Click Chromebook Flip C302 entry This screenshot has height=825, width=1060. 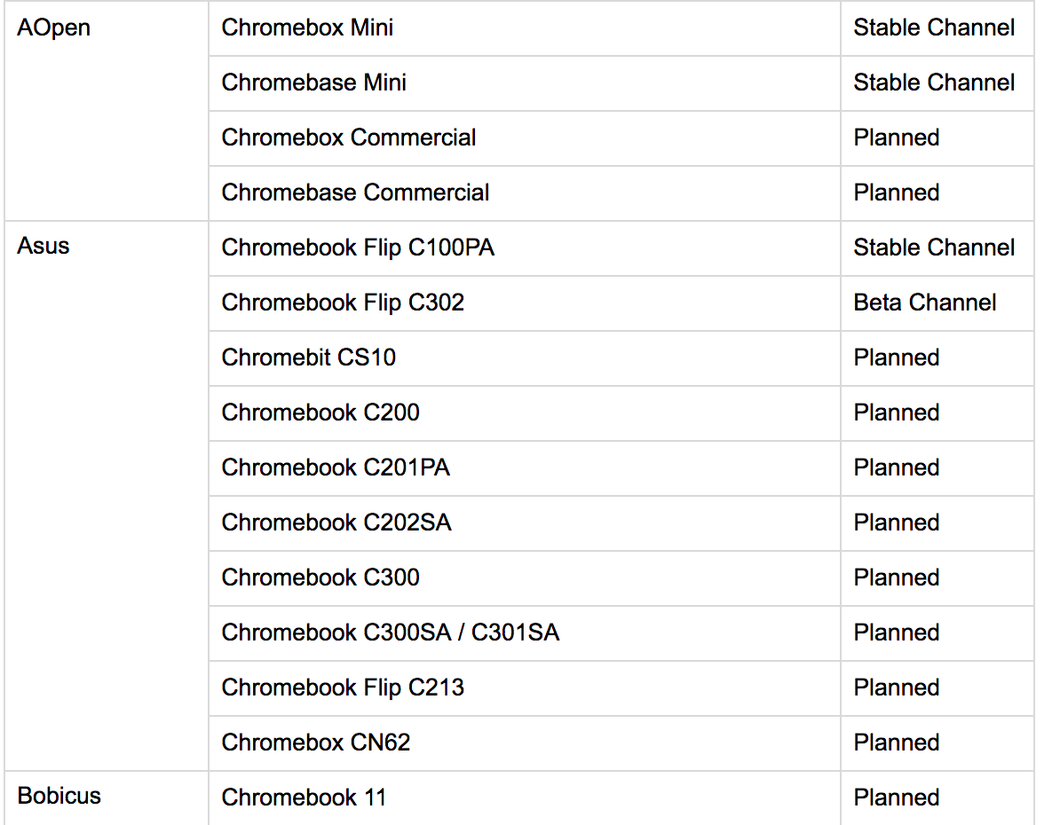pyautogui.click(x=343, y=302)
